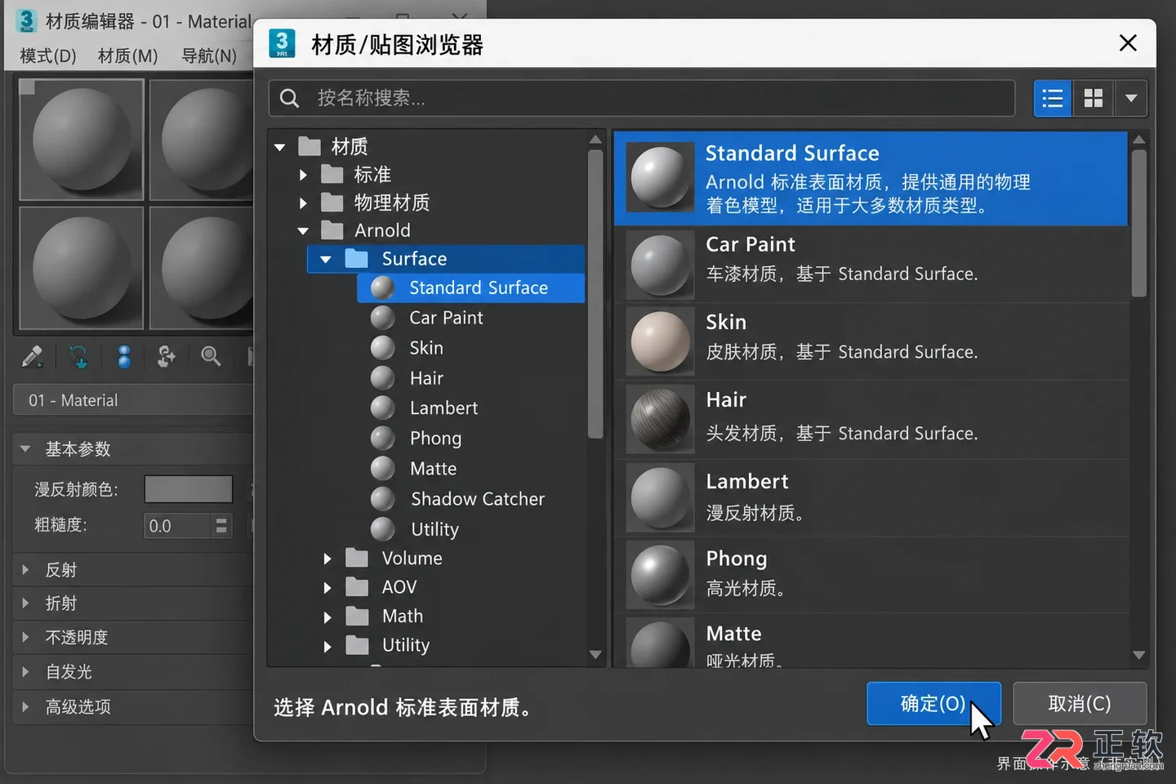Open the 模式(D) menu
Viewport: 1176px width, 784px height.
[x=48, y=56]
